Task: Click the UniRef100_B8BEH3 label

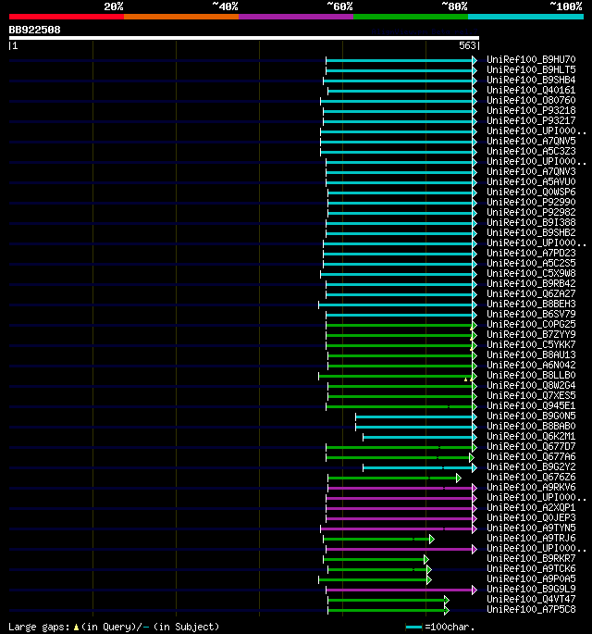Action: point(531,304)
